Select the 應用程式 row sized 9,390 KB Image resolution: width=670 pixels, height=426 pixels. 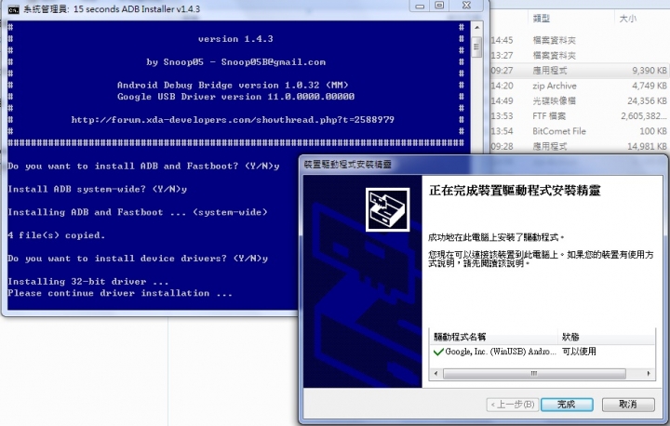(x=580, y=71)
